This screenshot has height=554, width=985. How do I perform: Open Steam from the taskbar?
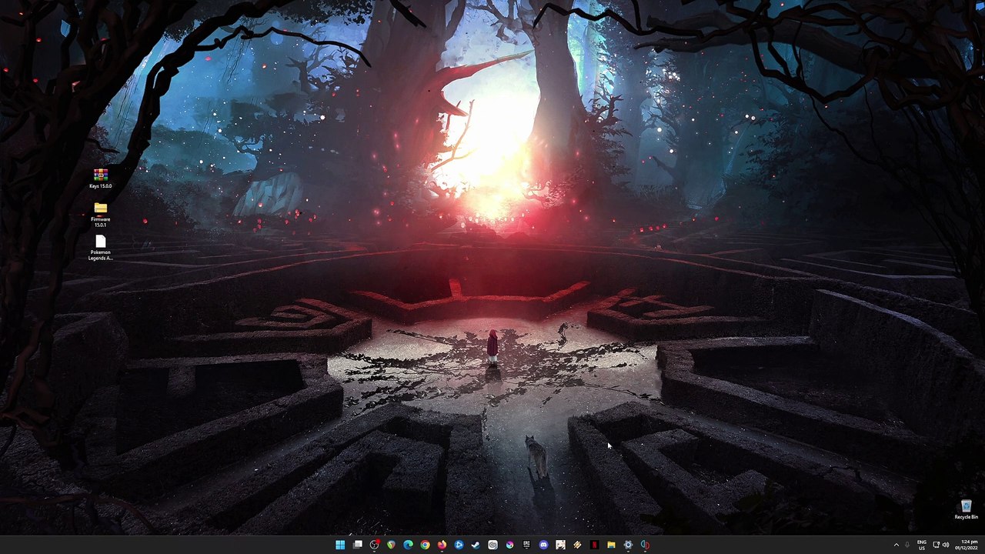coord(476,545)
